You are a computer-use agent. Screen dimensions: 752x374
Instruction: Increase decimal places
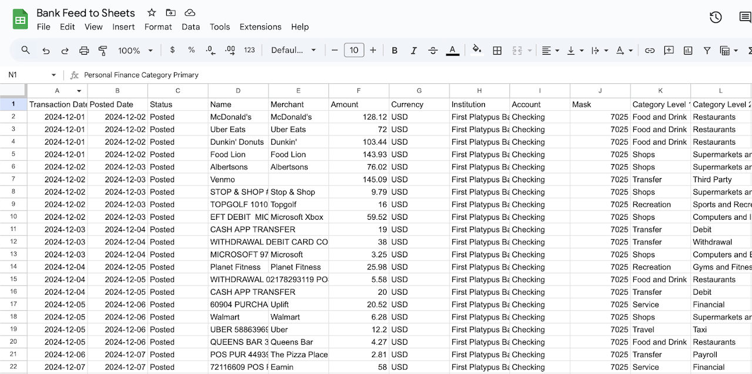point(230,50)
